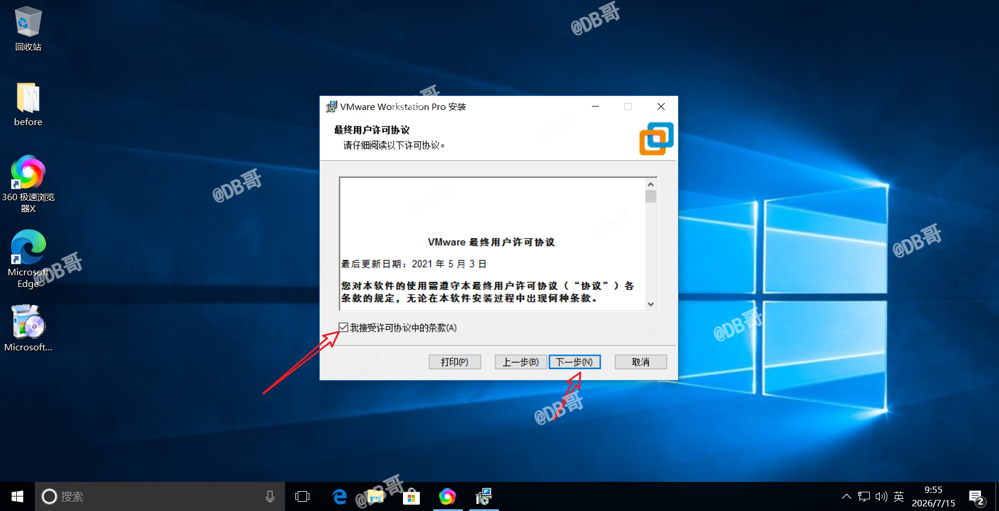Click the VMware 最终用户许可协议 license title

tap(491, 242)
